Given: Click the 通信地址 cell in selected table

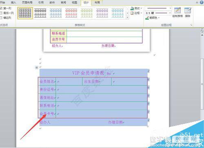Looking at the screenshot, I should 47,97.
